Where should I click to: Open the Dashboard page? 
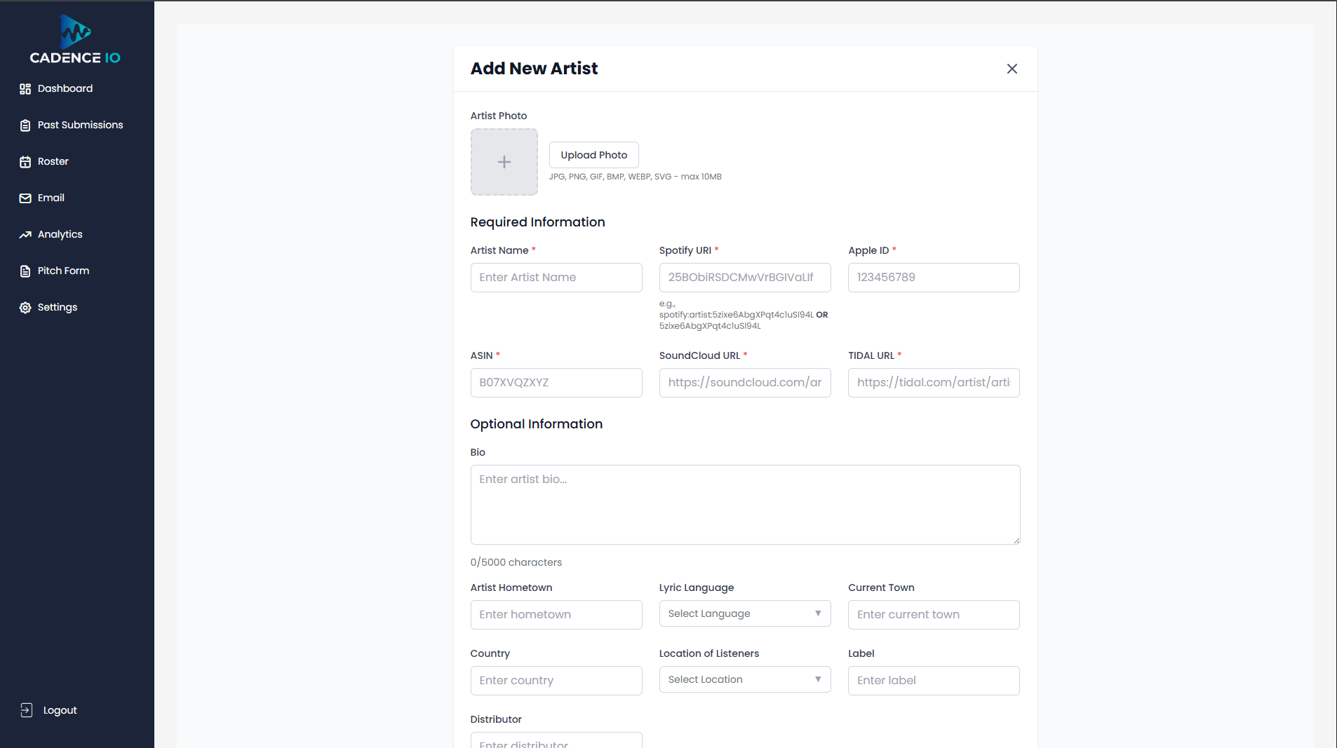[65, 88]
